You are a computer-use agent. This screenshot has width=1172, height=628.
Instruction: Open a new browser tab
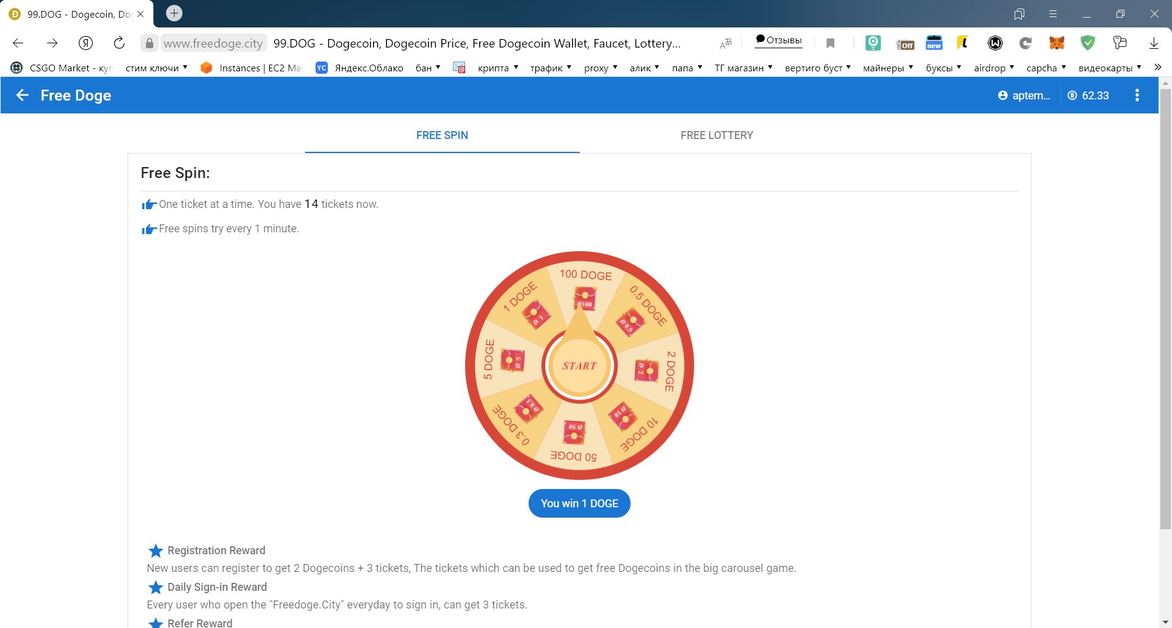tap(174, 13)
